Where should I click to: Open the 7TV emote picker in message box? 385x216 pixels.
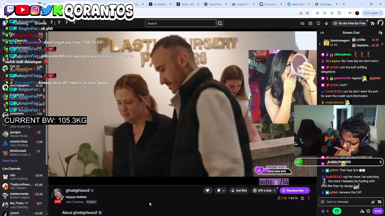coord(380,202)
